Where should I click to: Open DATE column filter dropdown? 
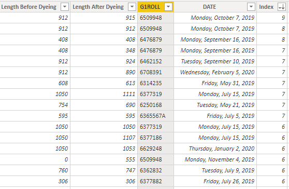[251, 7]
